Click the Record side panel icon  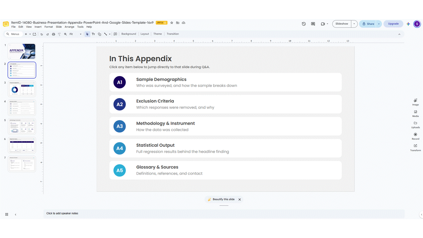click(415, 136)
